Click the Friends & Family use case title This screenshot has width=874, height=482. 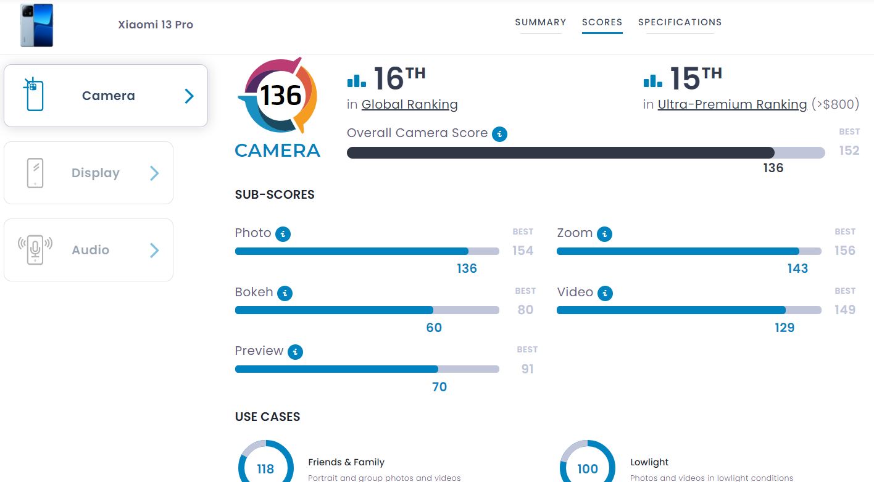tap(346, 462)
